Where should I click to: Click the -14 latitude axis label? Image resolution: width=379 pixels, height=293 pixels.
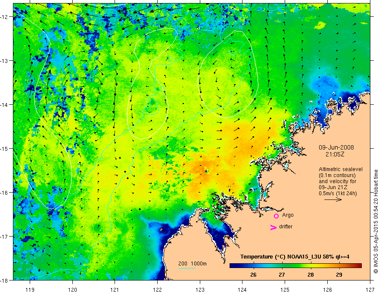pos(5,105)
